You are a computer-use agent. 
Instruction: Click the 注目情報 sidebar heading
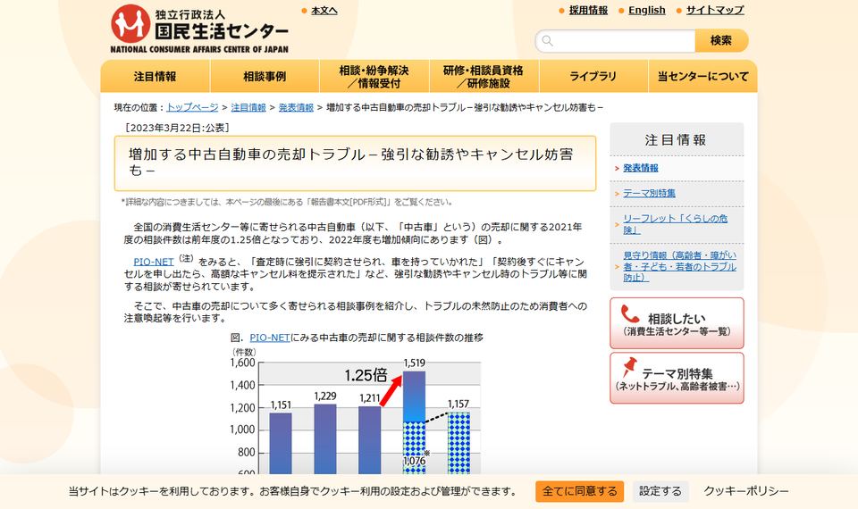point(676,140)
